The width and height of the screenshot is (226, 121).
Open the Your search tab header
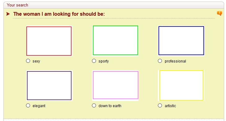click(x=17, y=5)
